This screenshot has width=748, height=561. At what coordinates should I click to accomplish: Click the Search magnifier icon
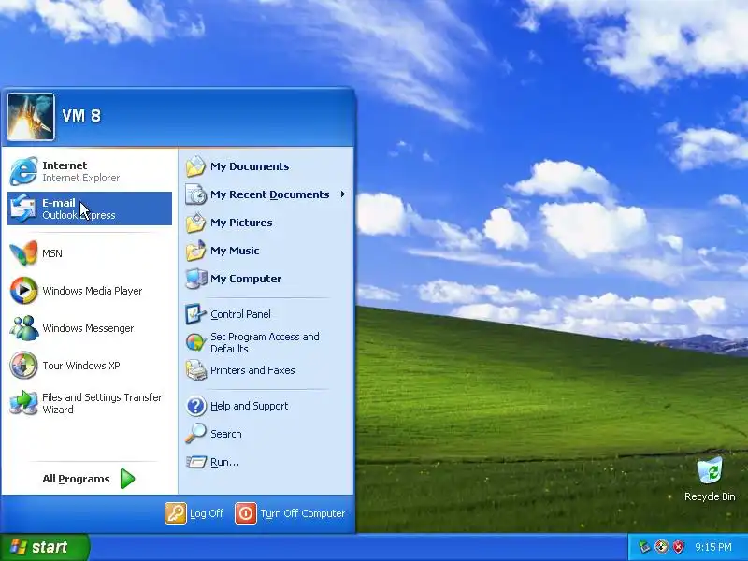195,434
